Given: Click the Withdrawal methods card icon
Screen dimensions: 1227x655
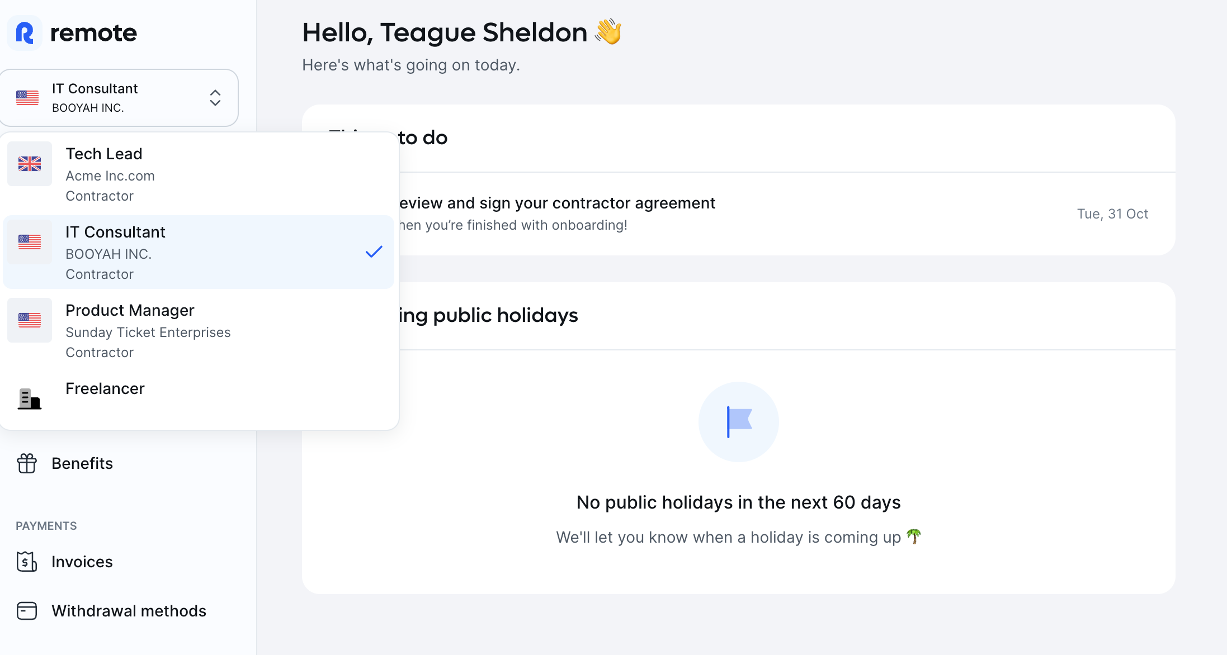Looking at the screenshot, I should (27, 611).
